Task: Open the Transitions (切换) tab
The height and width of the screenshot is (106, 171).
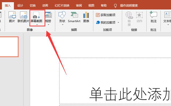Action: click(33, 6)
